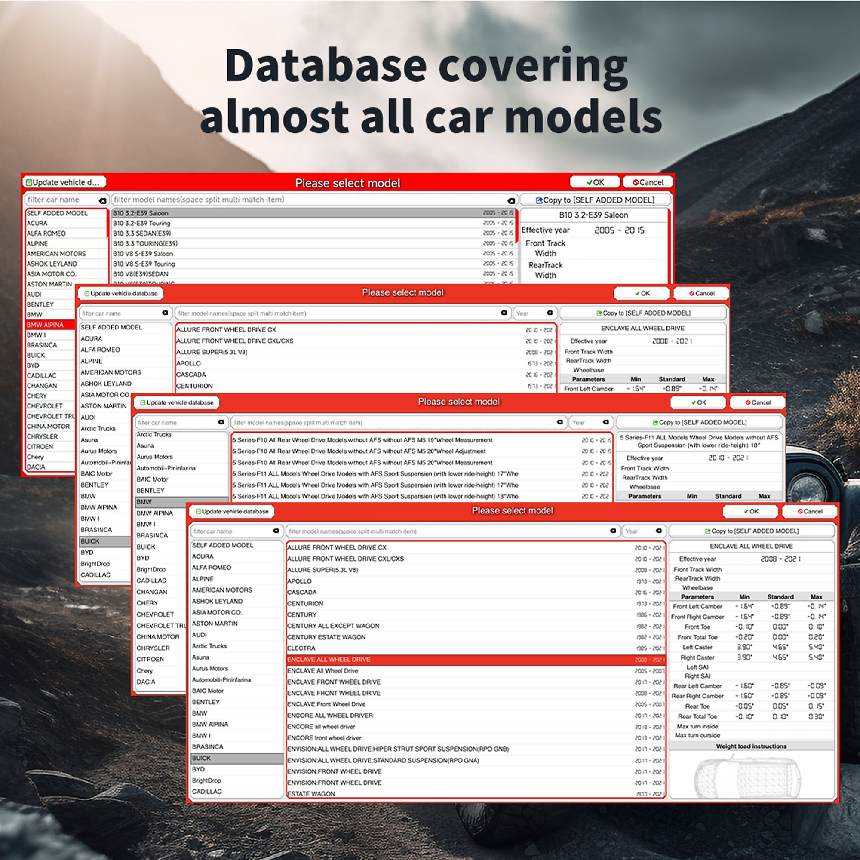Choose Automobili-Pininfarina in the front window
The width and height of the screenshot is (860, 860).
coord(237,680)
